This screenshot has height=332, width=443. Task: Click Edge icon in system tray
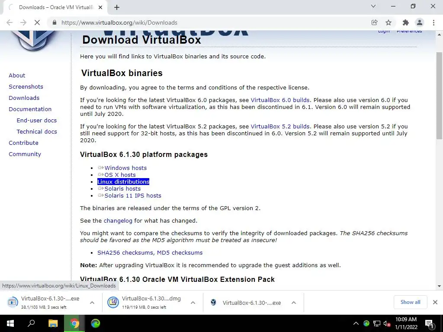[x=366, y=323]
